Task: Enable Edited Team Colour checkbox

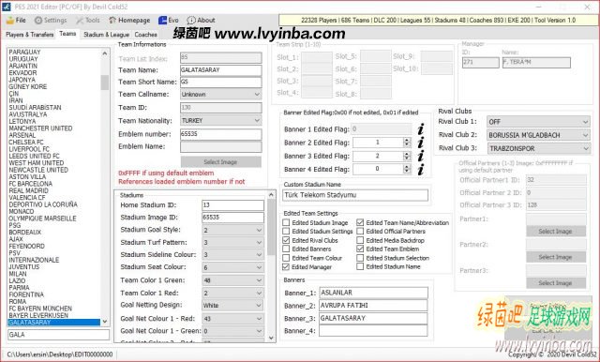Action: tap(286, 258)
